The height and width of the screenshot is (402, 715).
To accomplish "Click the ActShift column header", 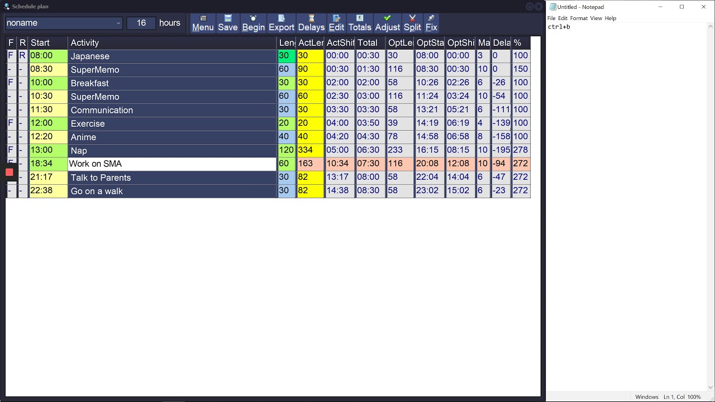I will 340,42.
